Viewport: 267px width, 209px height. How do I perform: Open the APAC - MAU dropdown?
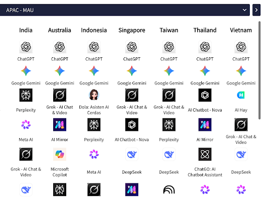(125, 10)
